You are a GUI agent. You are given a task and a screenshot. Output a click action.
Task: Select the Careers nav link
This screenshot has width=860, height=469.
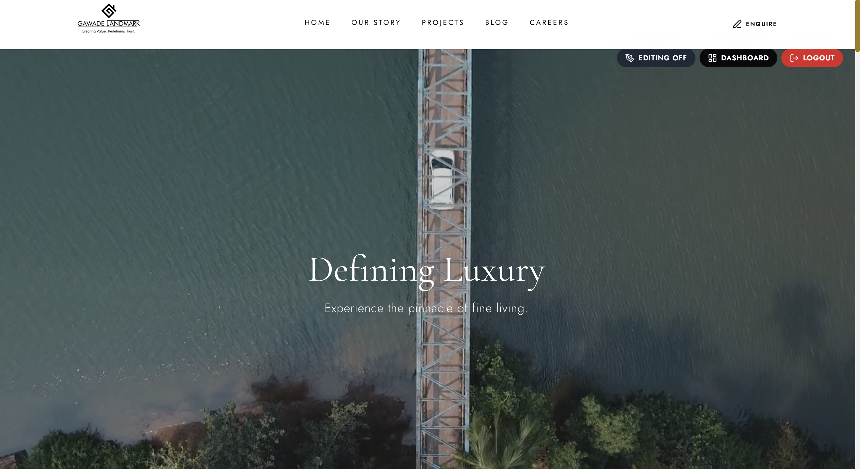click(x=549, y=22)
